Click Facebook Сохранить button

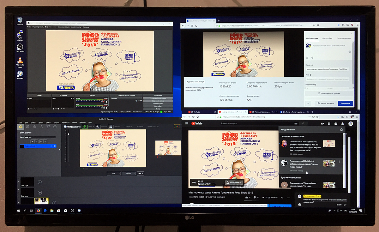click(346, 103)
